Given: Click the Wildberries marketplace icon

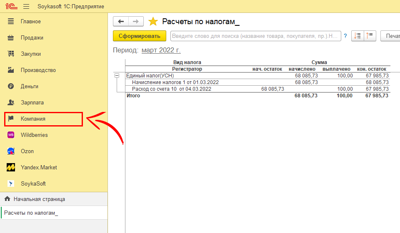Looking at the screenshot, I should click(x=11, y=135).
